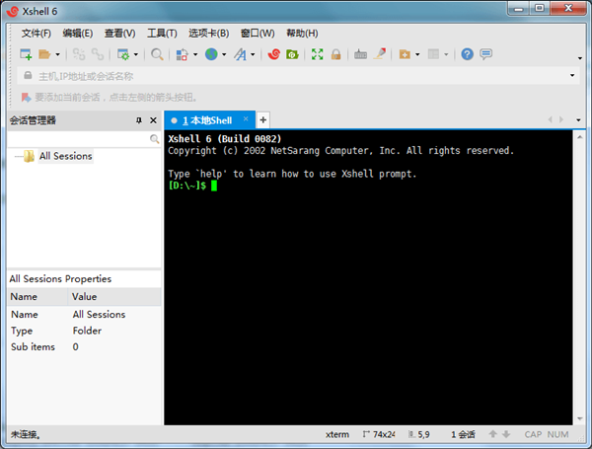Open the Xftp green file transfer icon

[292, 54]
